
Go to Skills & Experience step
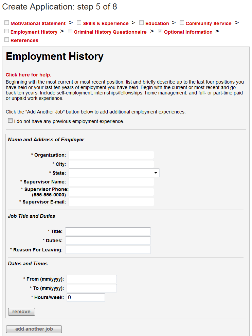[x=106, y=23]
